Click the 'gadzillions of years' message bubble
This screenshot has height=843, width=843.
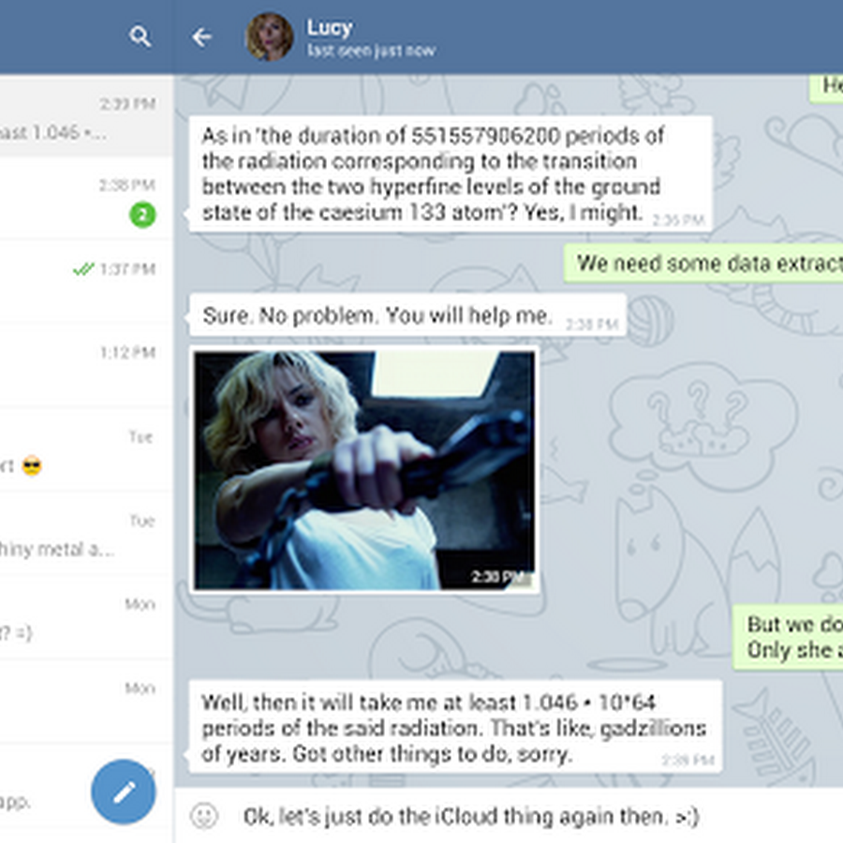pyautogui.click(x=455, y=728)
